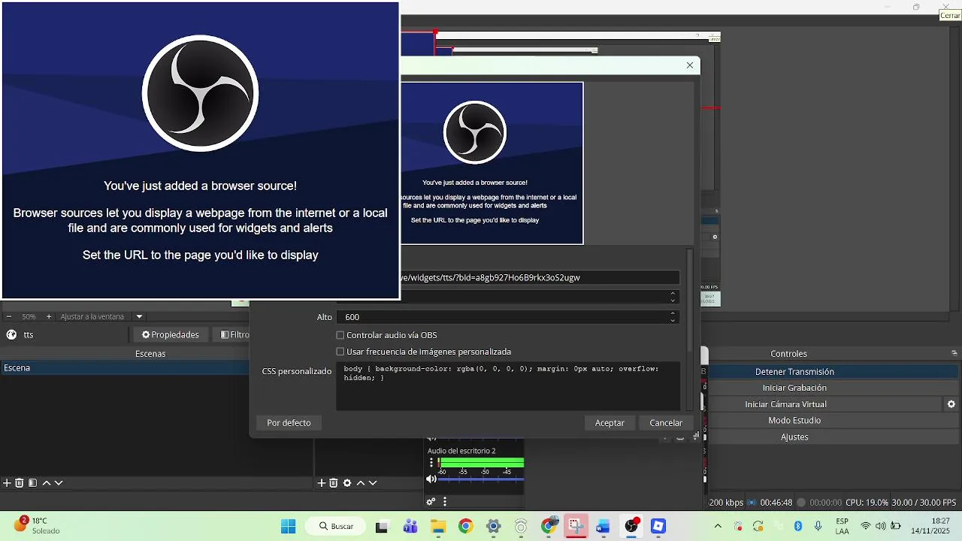Open clock showing 18:27 14/11/2025

pos(930,526)
